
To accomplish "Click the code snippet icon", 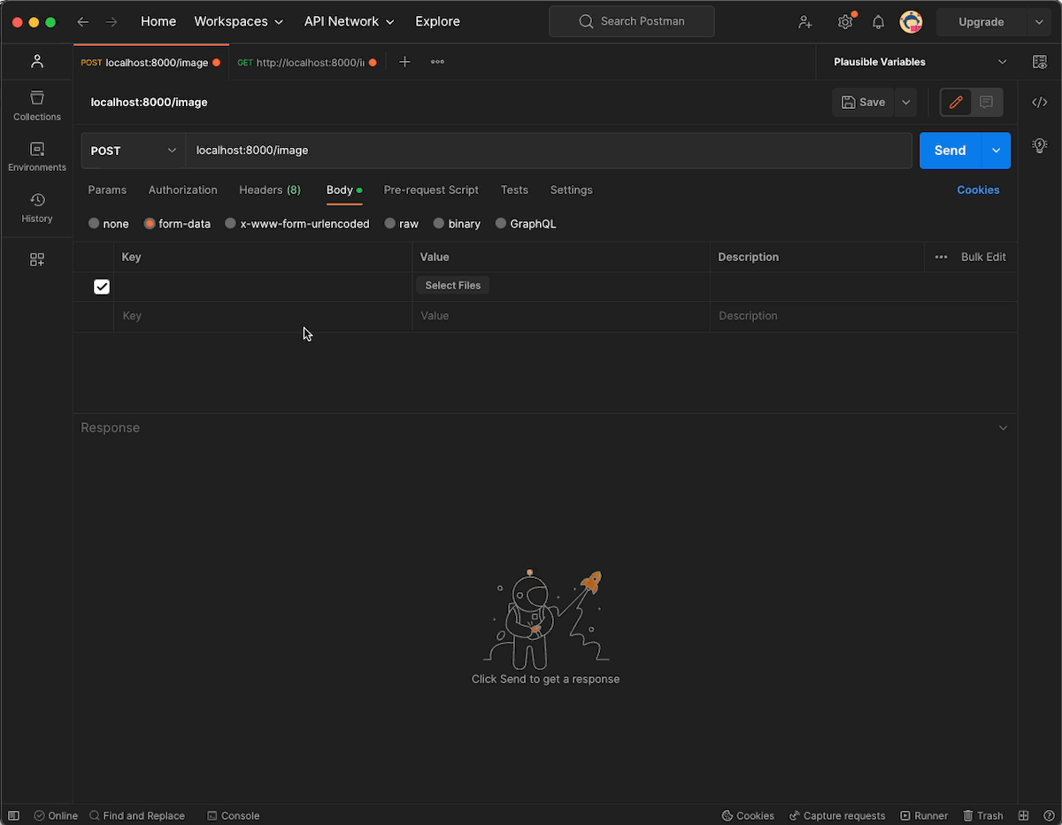I will [x=1040, y=103].
